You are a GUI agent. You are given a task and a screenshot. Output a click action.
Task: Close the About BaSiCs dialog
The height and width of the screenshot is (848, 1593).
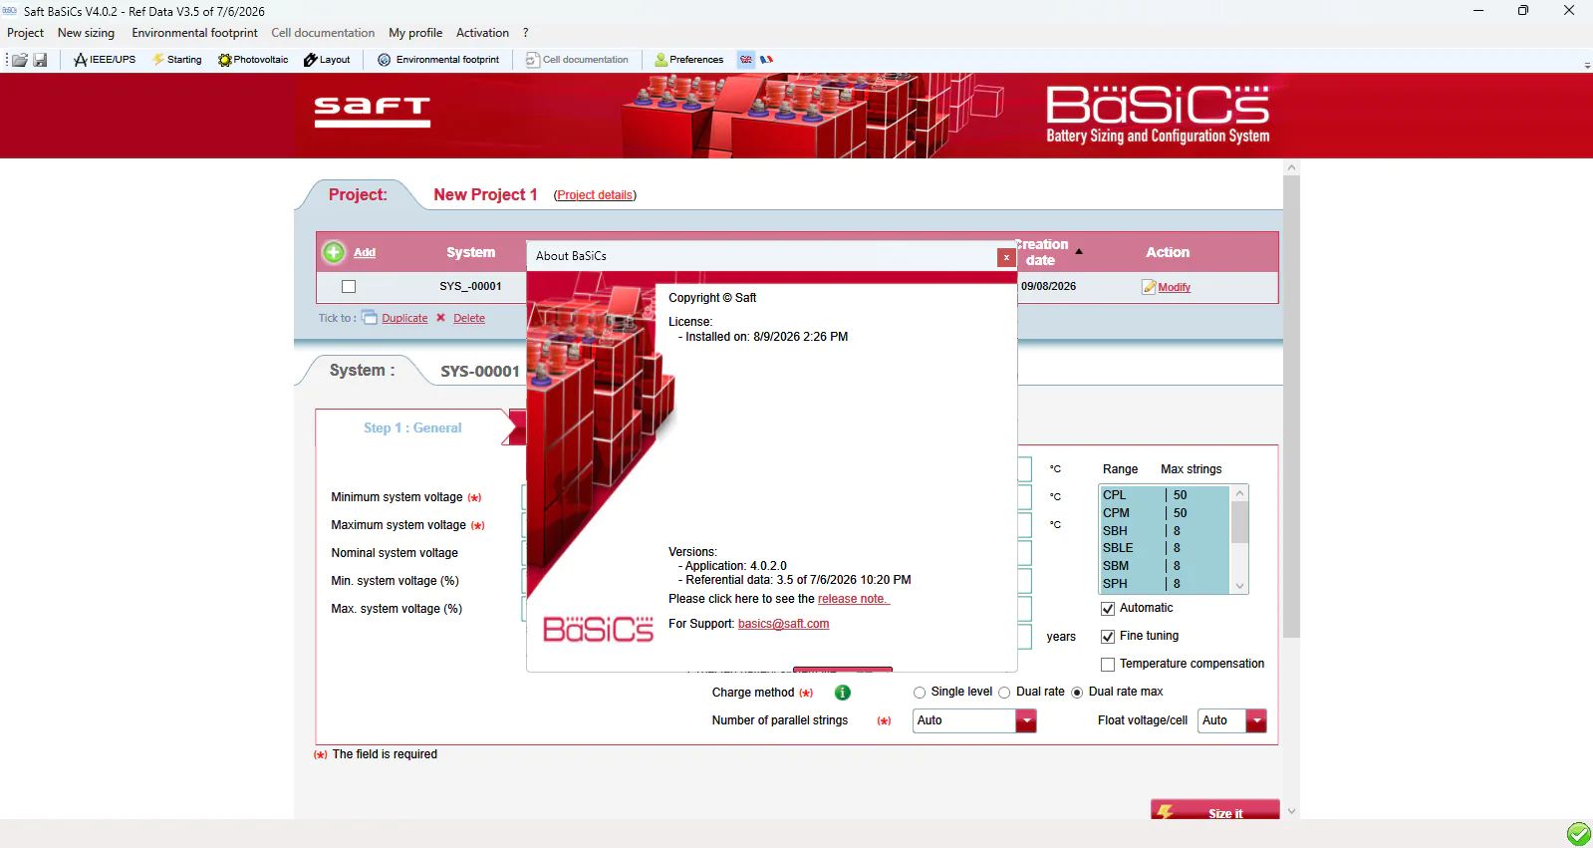[1006, 257]
